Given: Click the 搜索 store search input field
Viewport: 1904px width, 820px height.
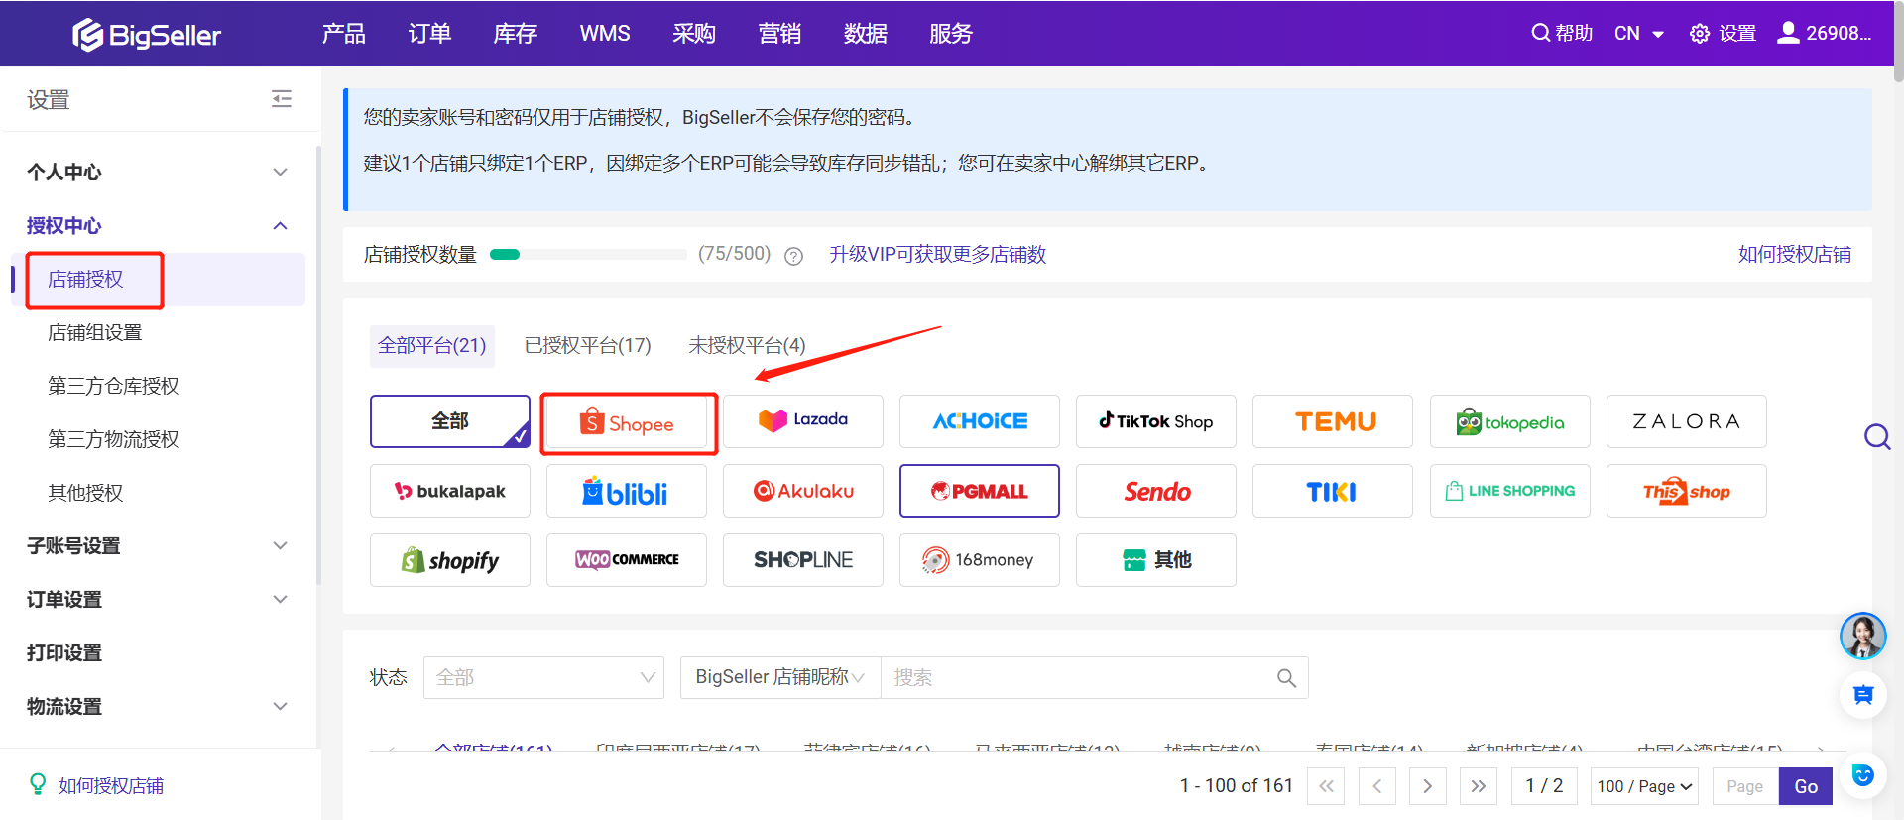Looking at the screenshot, I should 1076,678.
